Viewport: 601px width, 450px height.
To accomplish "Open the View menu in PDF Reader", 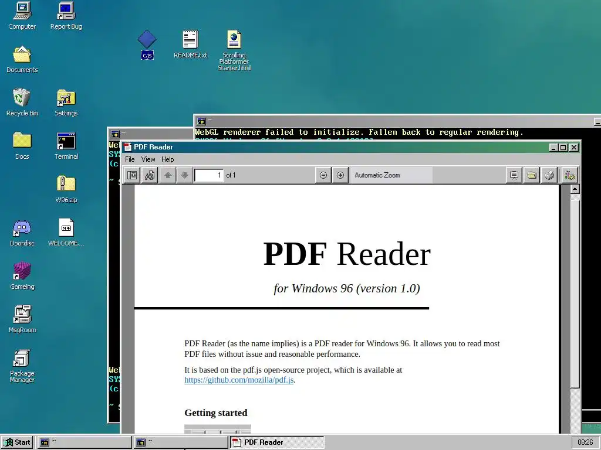I will tap(148, 159).
